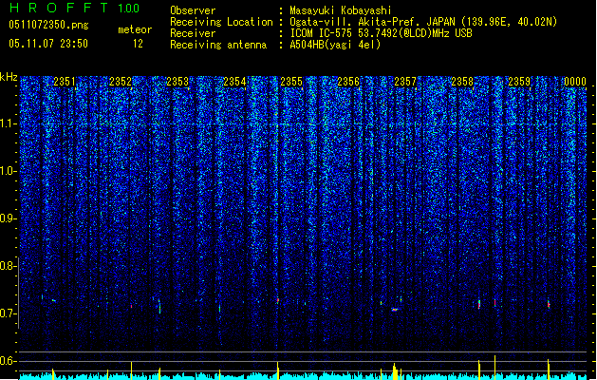
Task: Click the 'Receiving antenna' field label
Action: 218,45
